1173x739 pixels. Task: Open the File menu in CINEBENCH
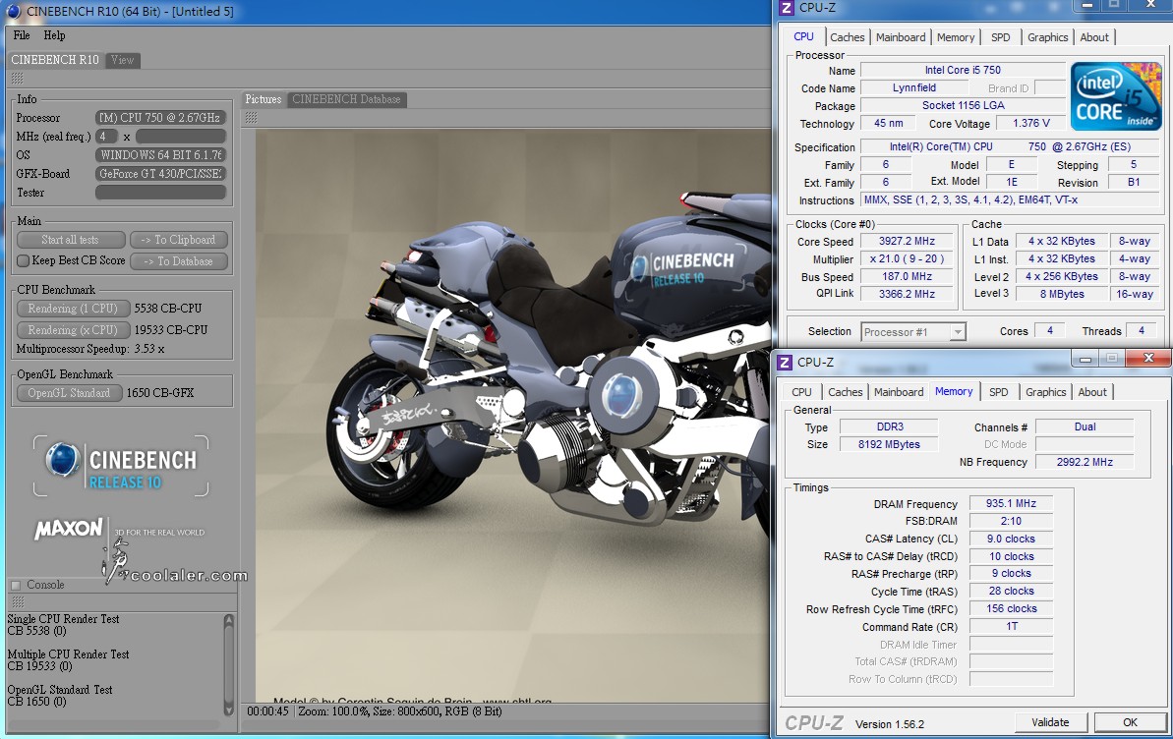(x=22, y=35)
